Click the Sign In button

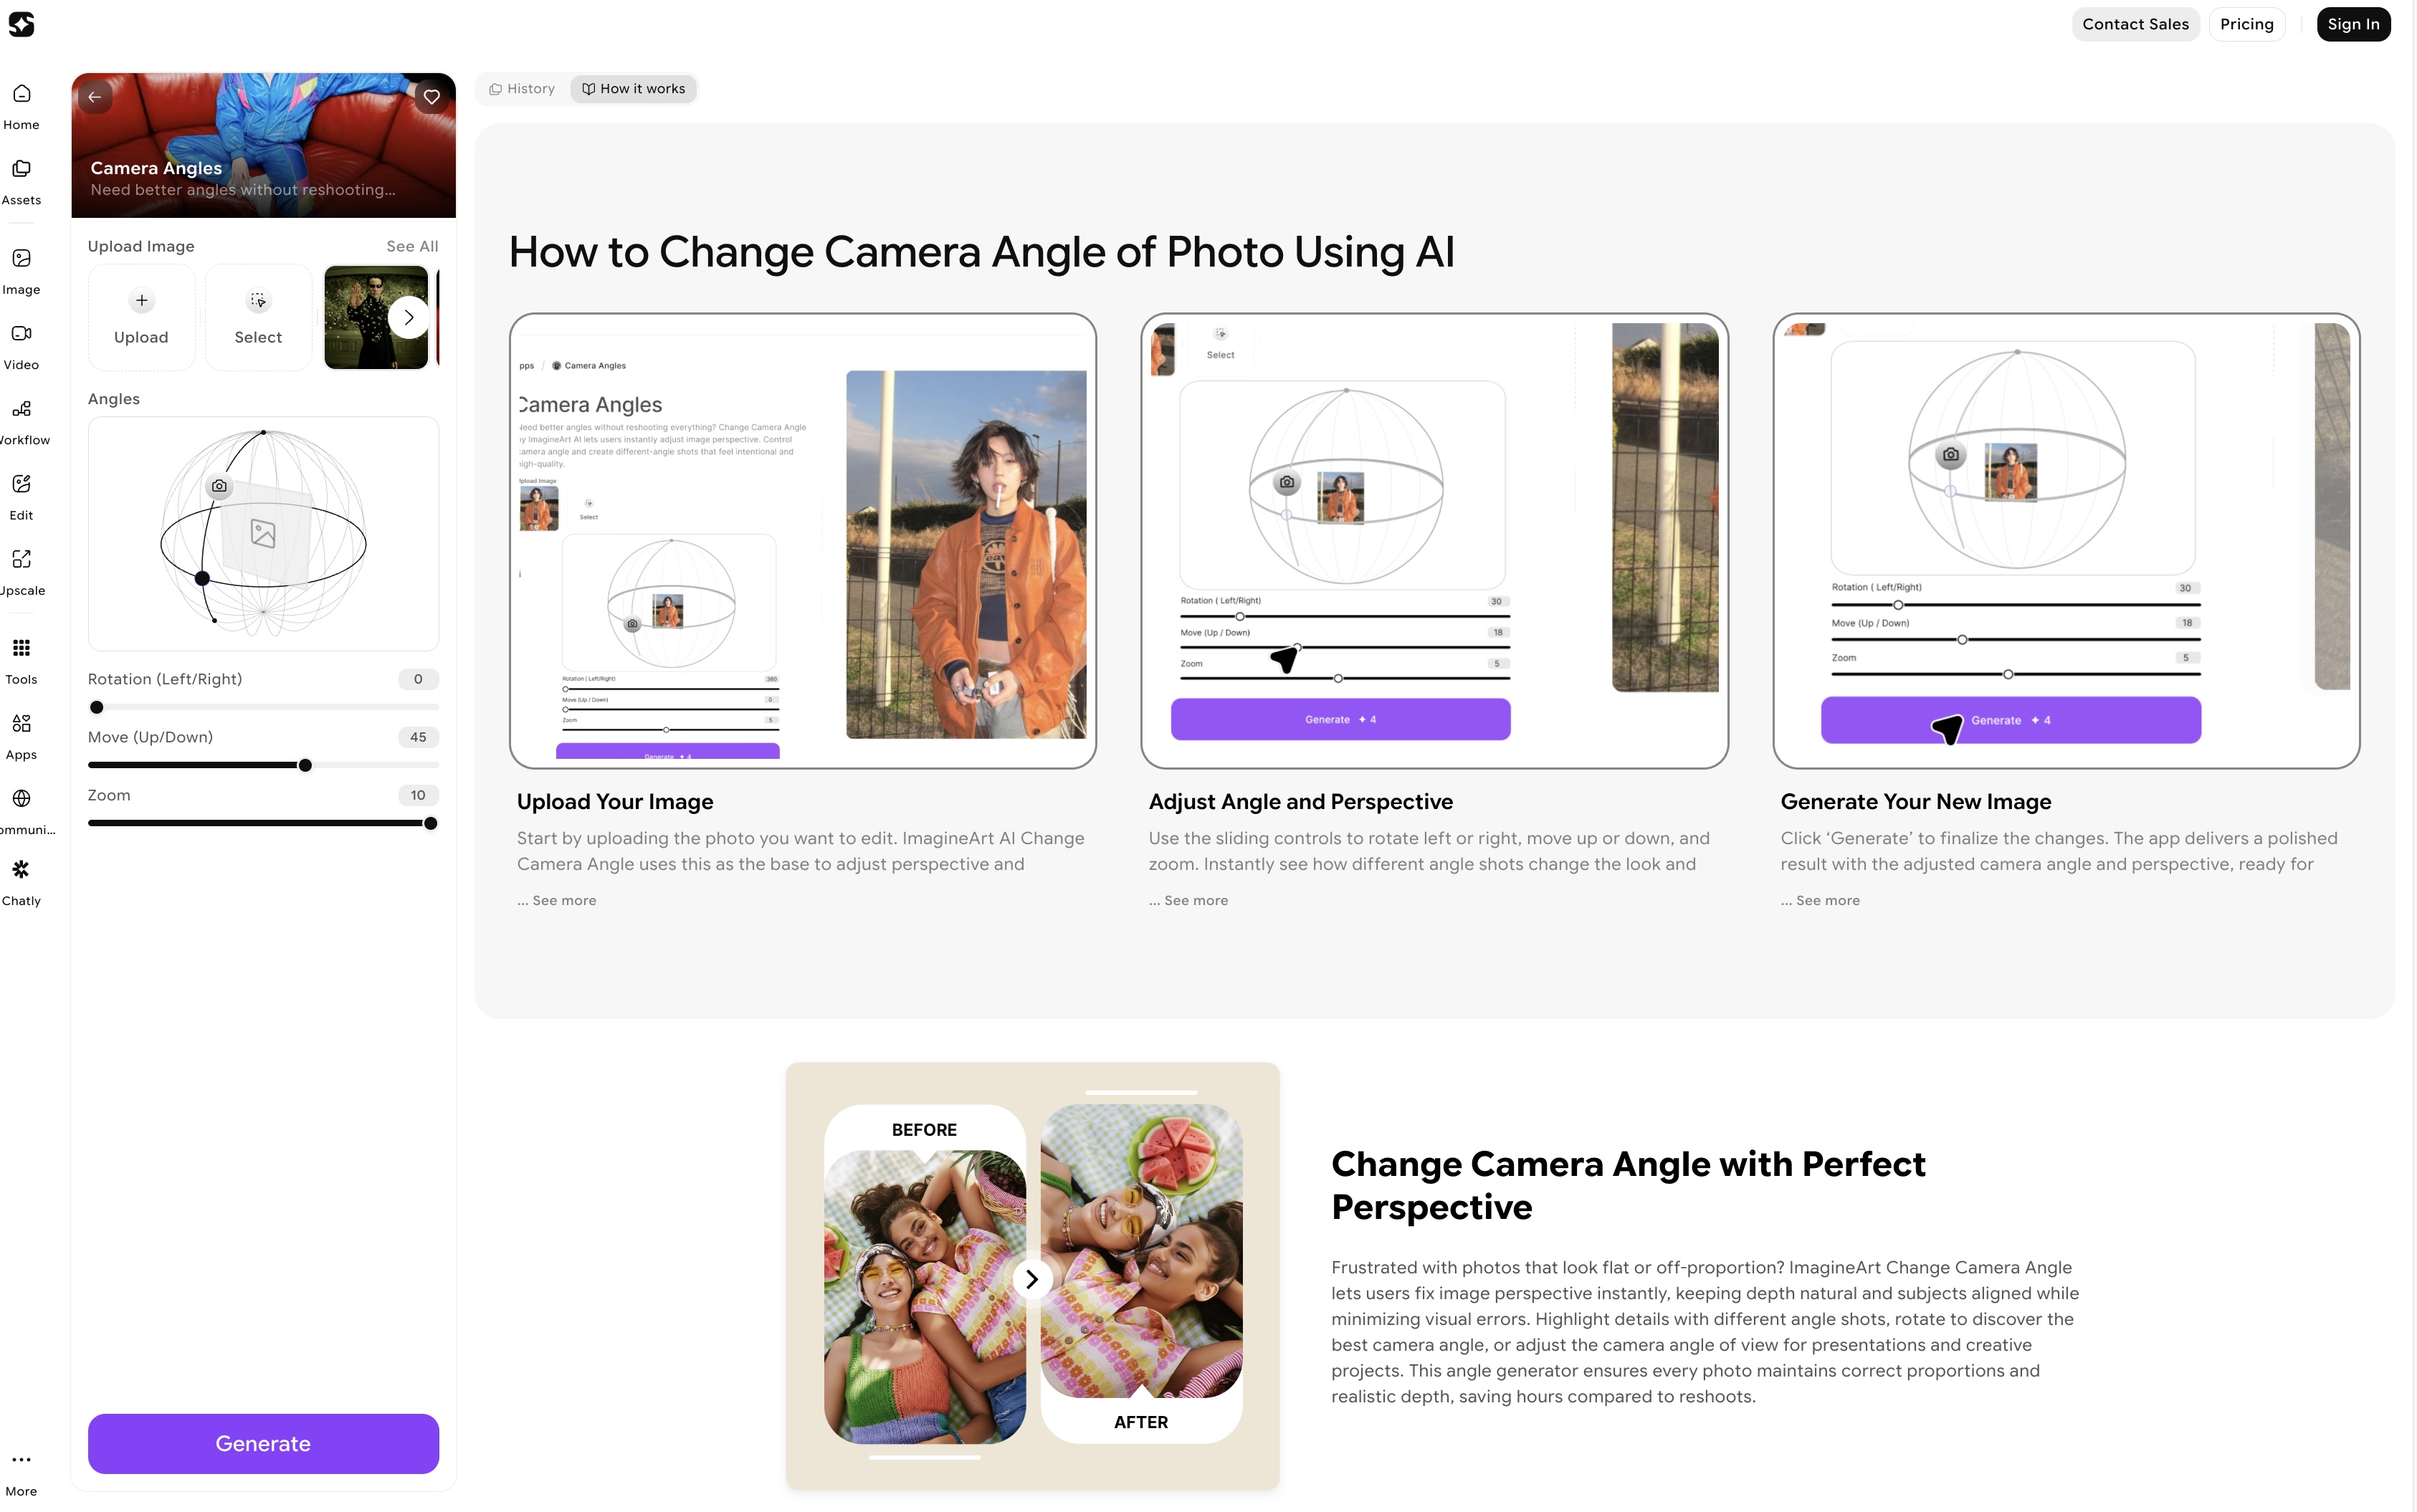[x=2353, y=24]
